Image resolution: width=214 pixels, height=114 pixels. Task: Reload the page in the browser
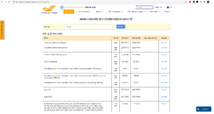[9, 2]
